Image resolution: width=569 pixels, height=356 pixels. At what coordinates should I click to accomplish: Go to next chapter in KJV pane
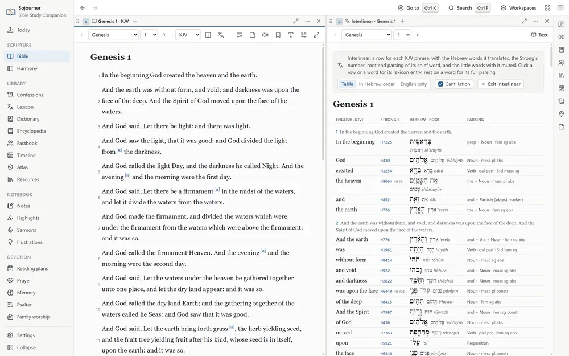tap(164, 35)
